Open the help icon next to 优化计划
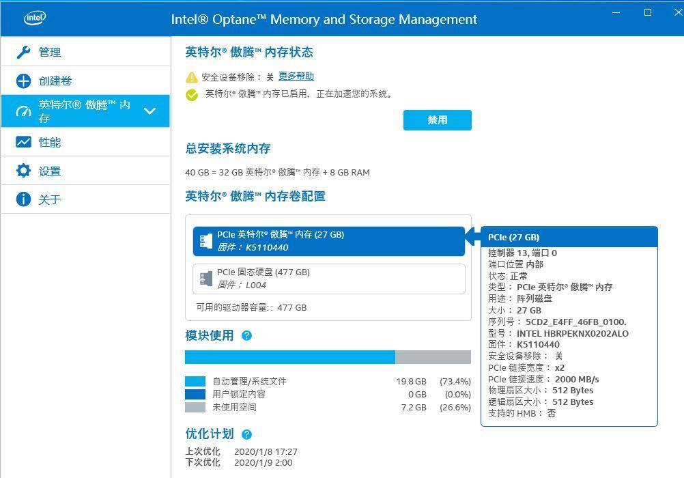Viewport: 684px width, 478px height. pos(246,434)
